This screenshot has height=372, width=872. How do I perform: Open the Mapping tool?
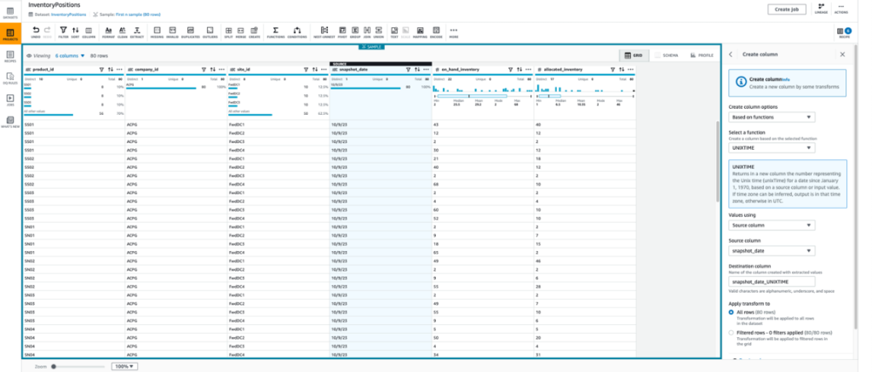click(x=420, y=31)
